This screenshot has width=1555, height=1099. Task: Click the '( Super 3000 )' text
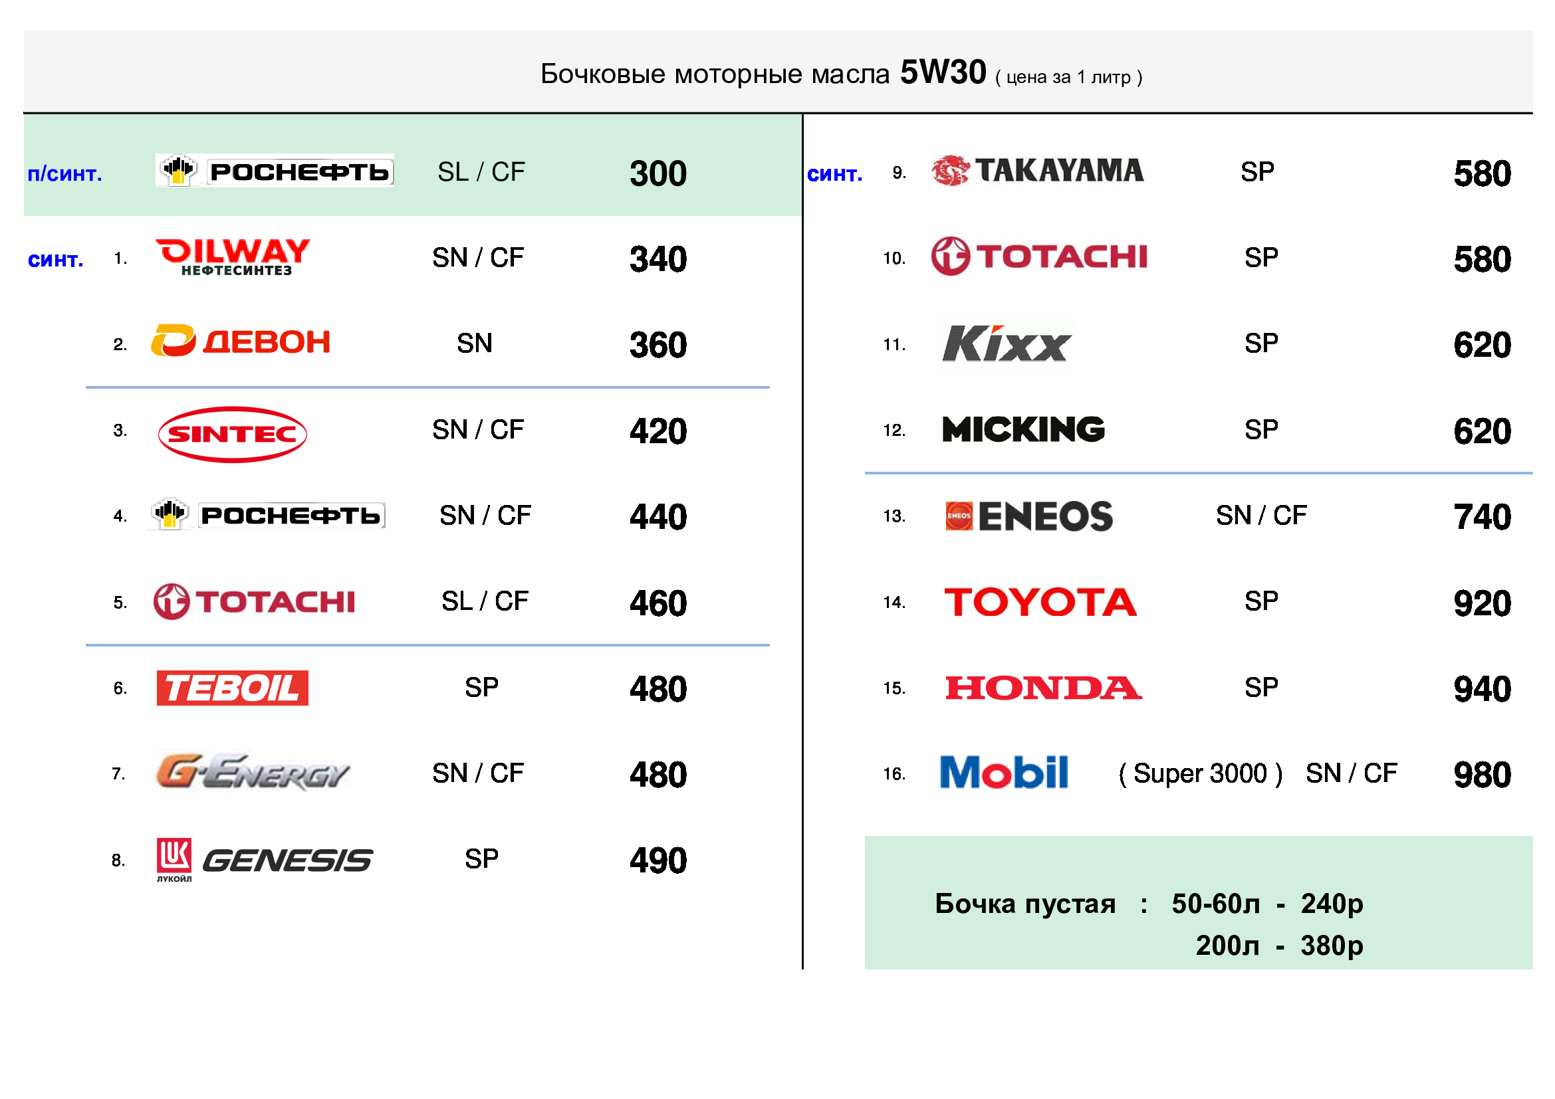[1200, 773]
